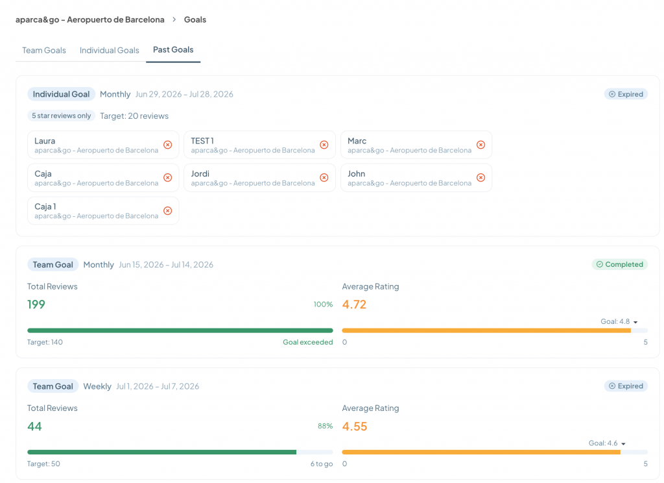The width and height of the screenshot is (664, 483).
Task: Click the orange Average Rating bar for 4.55
Action: click(x=481, y=452)
